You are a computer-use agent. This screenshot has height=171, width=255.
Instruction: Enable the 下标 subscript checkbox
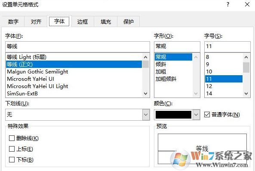[x=12, y=160]
